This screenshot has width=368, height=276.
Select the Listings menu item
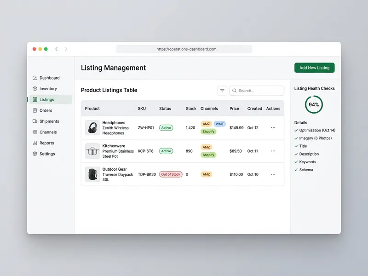[50, 99]
